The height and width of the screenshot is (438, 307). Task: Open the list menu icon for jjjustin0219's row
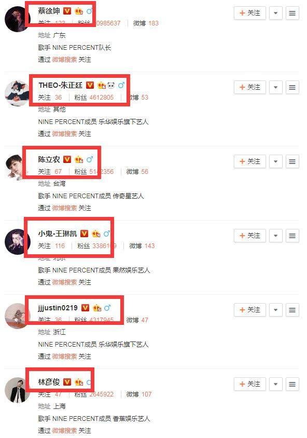292,310
